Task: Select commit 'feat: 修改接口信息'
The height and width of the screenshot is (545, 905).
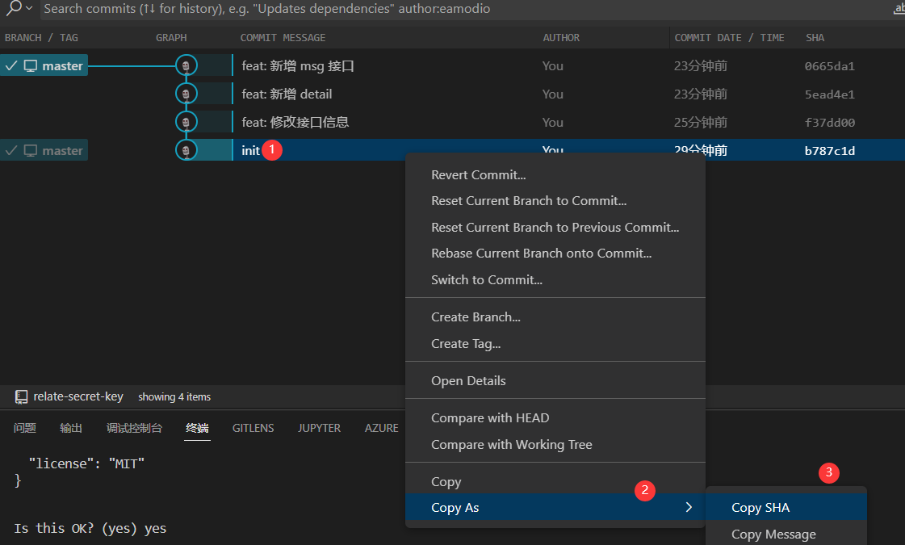Action: (x=295, y=123)
